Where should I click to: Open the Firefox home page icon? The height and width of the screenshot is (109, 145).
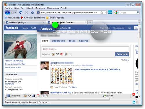tap(32, 12)
